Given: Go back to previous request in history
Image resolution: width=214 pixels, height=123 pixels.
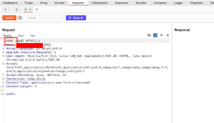Looking at the screenshot, I should coord(44,18).
